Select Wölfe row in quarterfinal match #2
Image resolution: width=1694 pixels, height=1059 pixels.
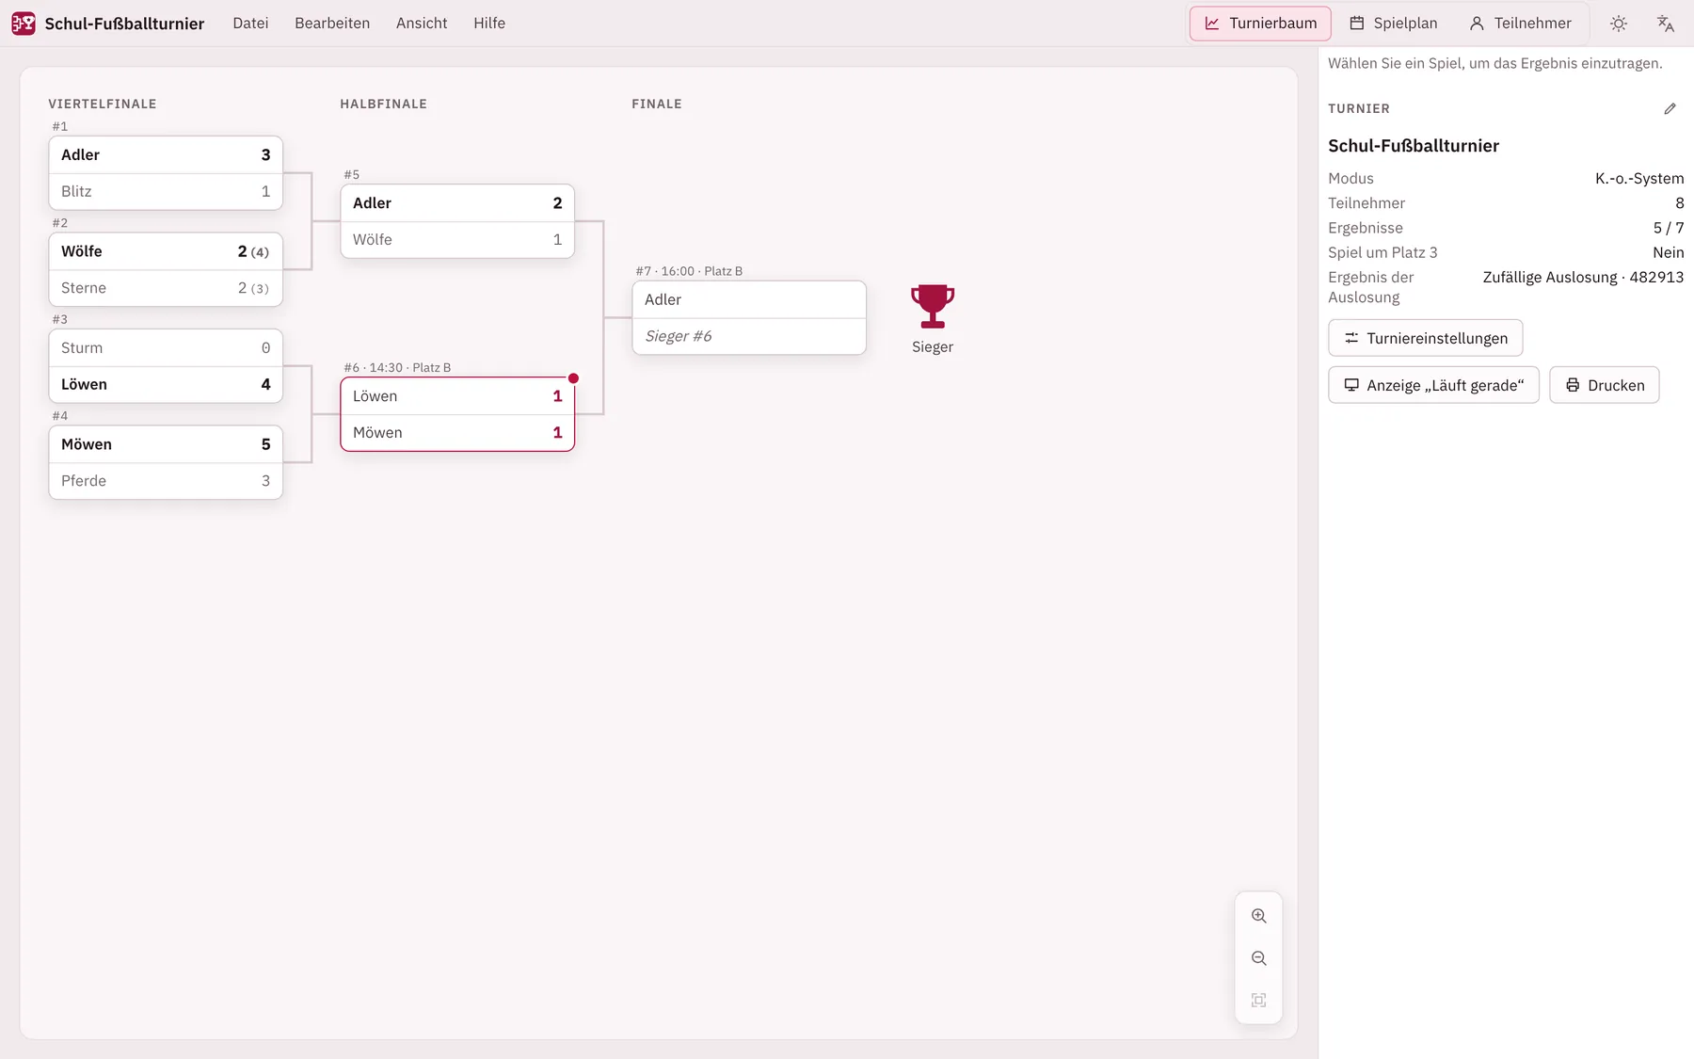click(x=166, y=252)
